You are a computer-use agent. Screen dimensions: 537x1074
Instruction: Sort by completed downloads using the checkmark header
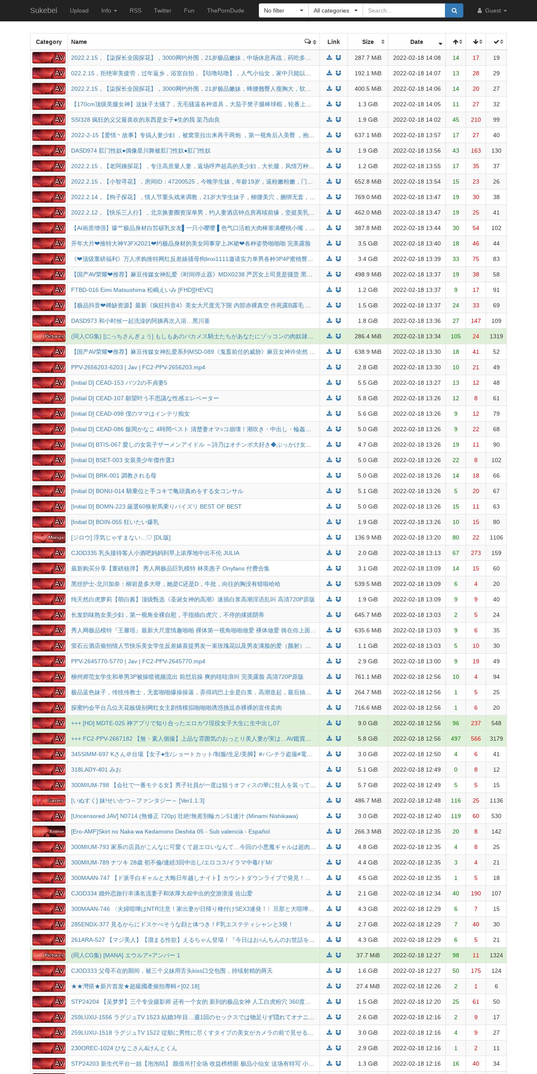point(496,42)
